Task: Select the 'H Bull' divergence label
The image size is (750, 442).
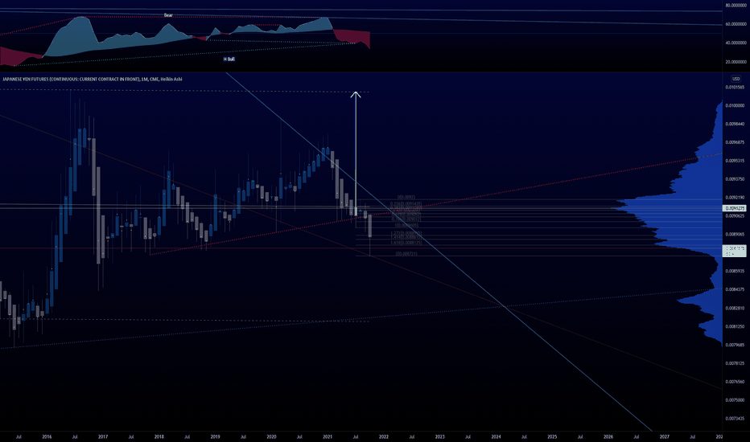Action: [229, 59]
